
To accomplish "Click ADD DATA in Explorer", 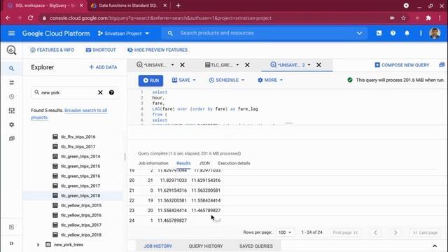I will point(103,67).
